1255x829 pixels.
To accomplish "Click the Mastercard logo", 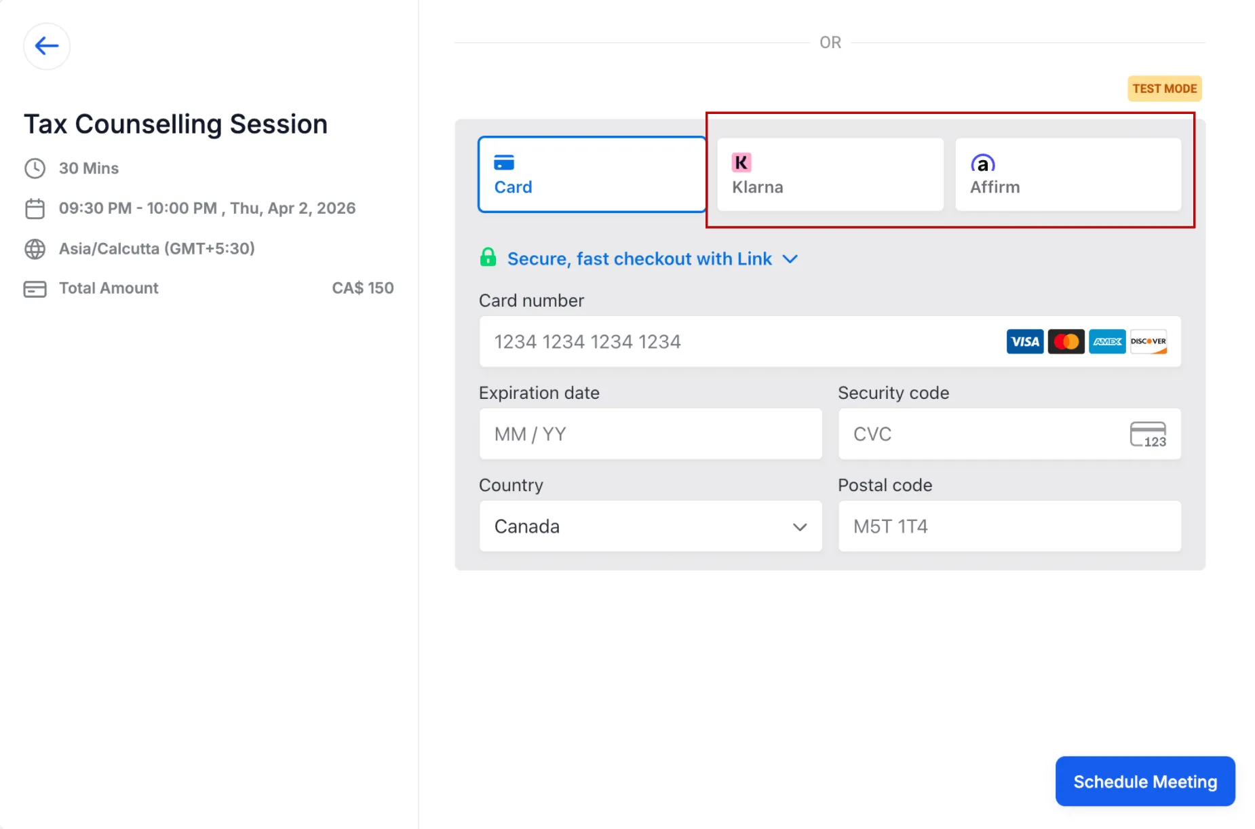I will (x=1066, y=342).
